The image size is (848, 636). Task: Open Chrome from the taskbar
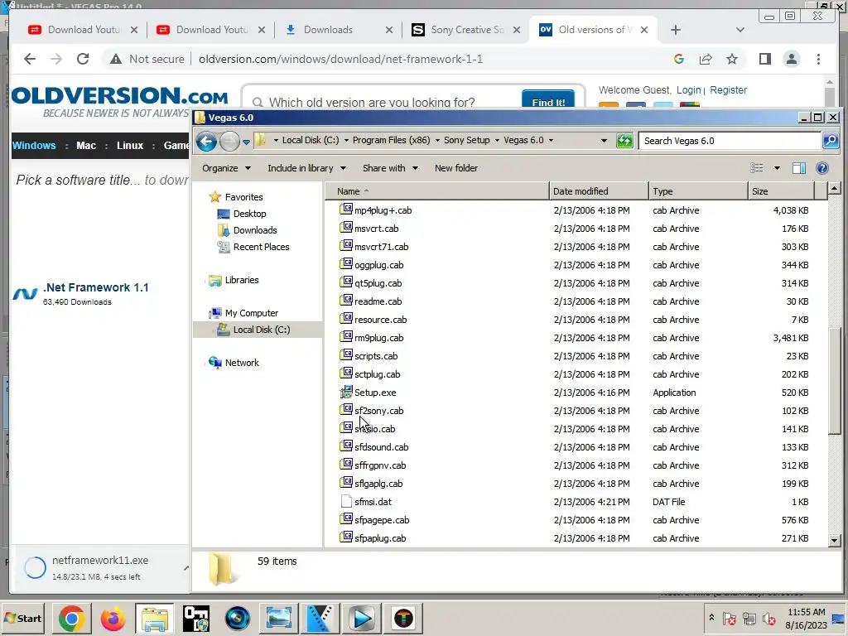tap(71, 619)
